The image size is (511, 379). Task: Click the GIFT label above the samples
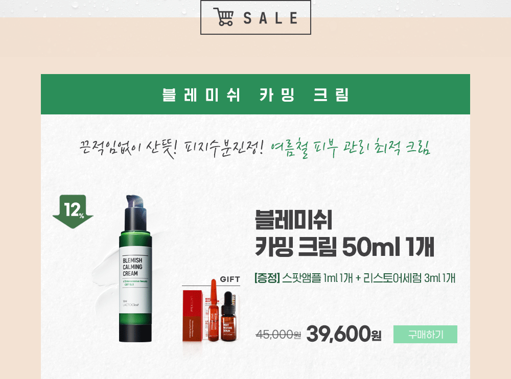(230, 279)
